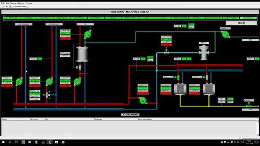
Task: Toggle РУЧ ПУСК for НАСОС К7
Action: tap(65, 83)
